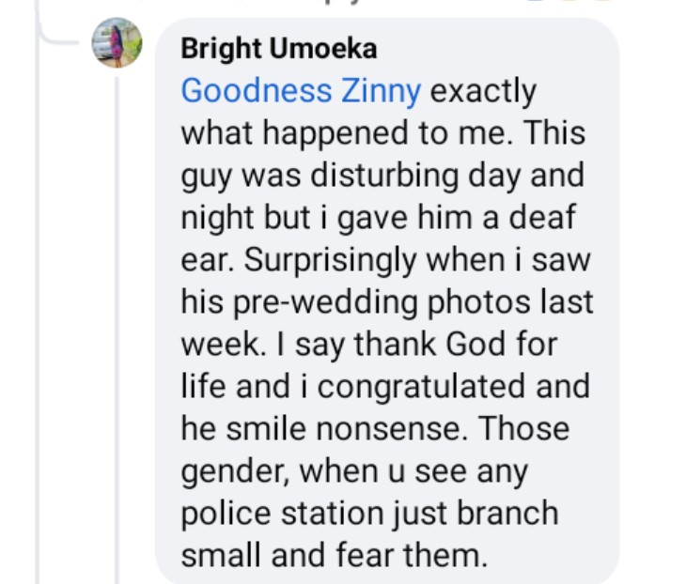
Task: Click the line "ear. Surprisingly when i saw"
Action: coord(384,260)
